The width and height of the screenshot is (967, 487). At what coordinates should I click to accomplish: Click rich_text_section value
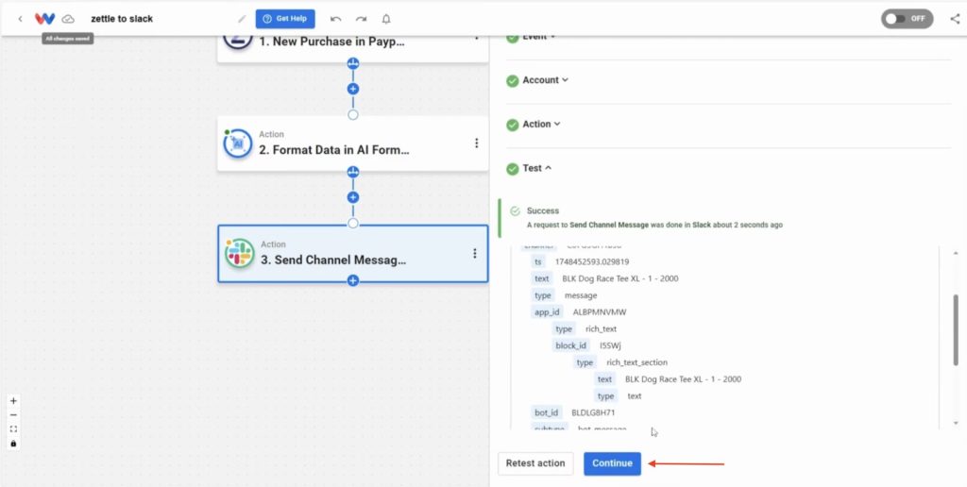click(637, 362)
